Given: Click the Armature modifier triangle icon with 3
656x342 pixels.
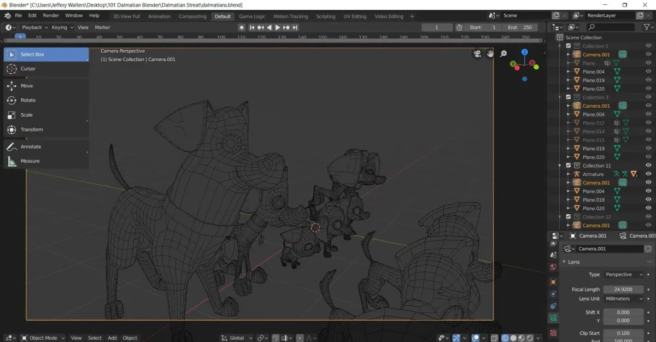Looking at the screenshot, I should tap(634, 174).
